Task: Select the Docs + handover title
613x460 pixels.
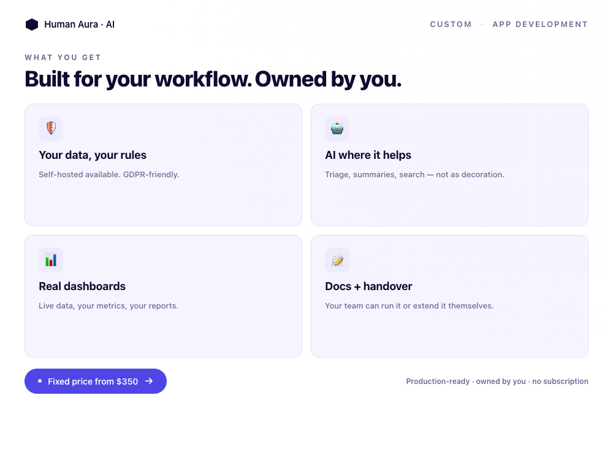Action: click(x=368, y=286)
